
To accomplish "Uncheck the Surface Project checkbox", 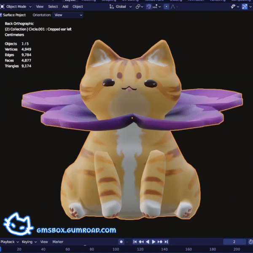I will pyautogui.click(x=1, y=15).
